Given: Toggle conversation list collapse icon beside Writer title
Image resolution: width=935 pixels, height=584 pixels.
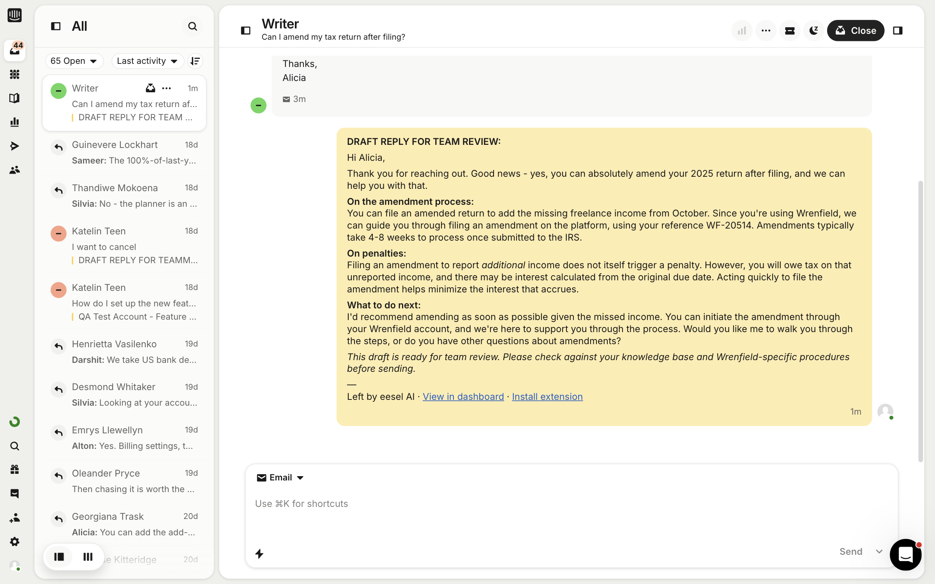Looking at the screenshot, I should (246, 30).
